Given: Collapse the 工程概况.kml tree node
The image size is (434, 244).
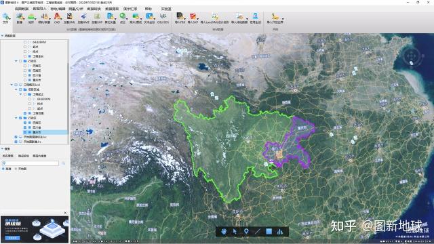Looking at the screenshot, I should point(12,85).
